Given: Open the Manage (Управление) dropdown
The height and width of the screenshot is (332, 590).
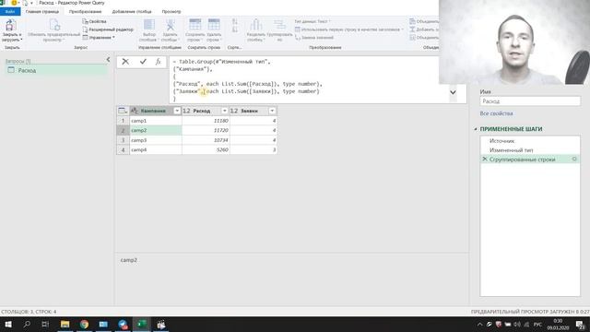Looking at the screenshot, I should [x=99, y=37].
